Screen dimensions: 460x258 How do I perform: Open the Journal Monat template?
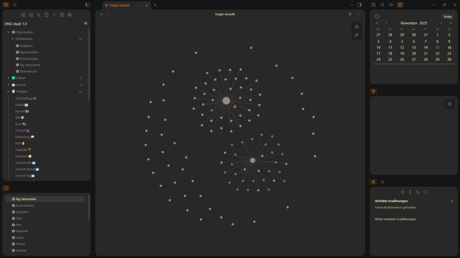click(27, 169)
